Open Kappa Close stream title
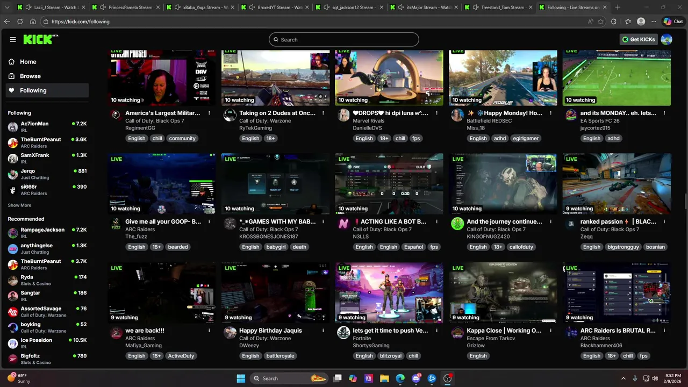 tap(504, 331)
